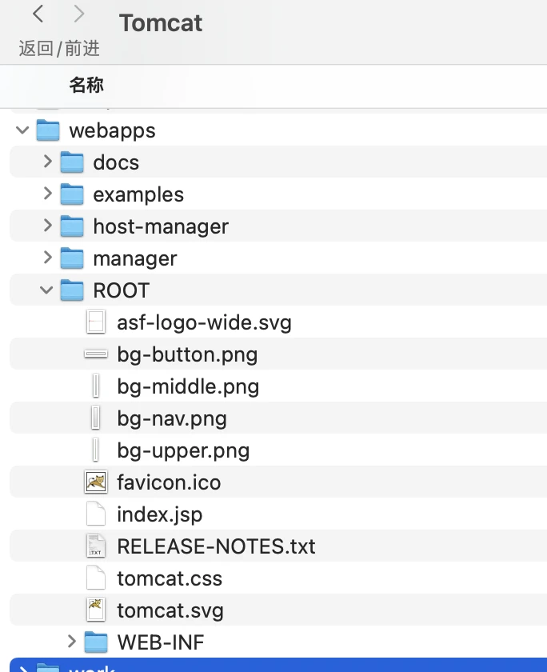
Task: Select the docs folder name
Action: pos(116,163)
